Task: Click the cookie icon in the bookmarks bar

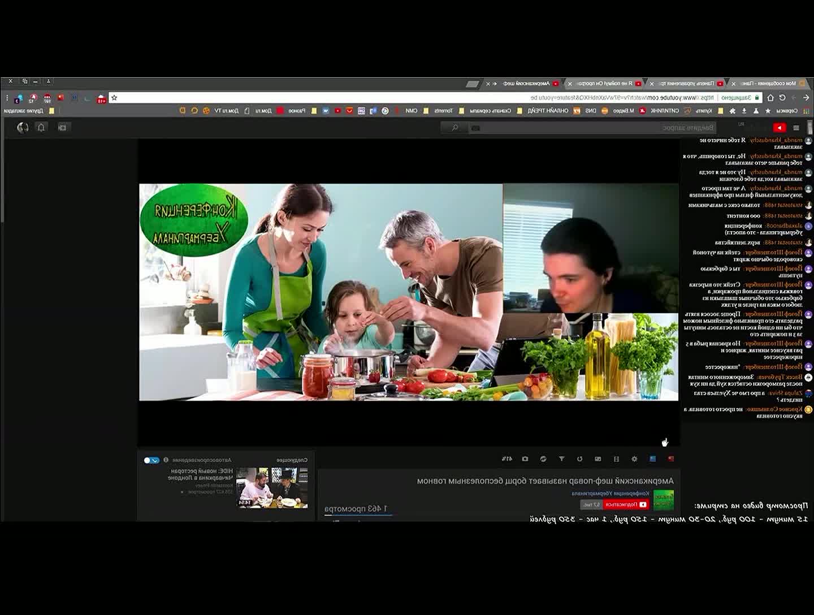Action: tap(206, 111)
